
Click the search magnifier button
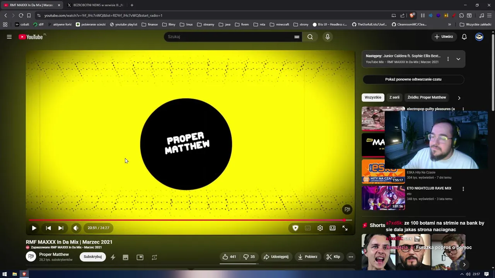[310, 37]
